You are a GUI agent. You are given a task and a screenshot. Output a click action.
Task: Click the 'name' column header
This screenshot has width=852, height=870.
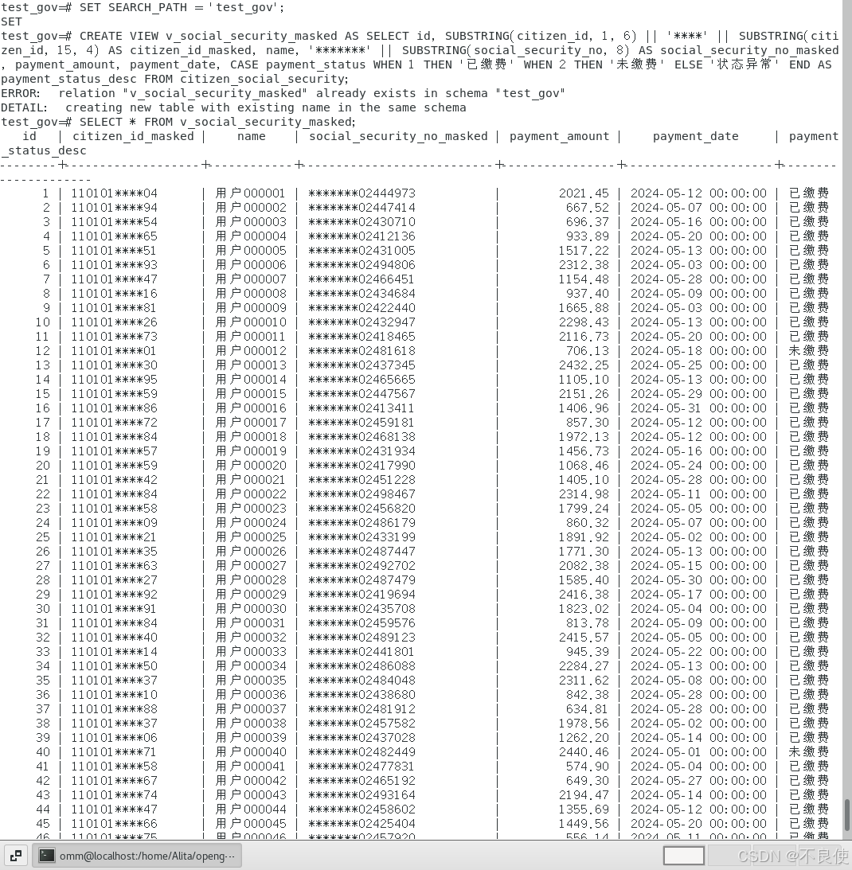[x=252, y=136]
